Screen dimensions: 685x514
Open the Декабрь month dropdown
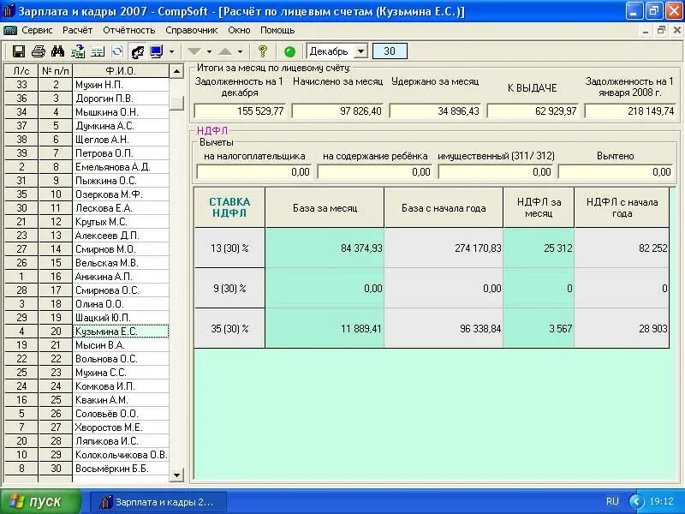point(360,51)
